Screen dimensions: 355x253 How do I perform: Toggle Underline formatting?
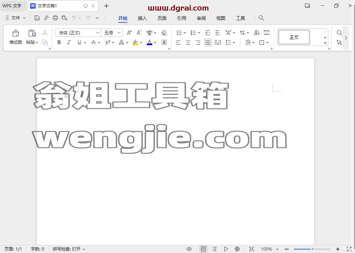(79, 42)
